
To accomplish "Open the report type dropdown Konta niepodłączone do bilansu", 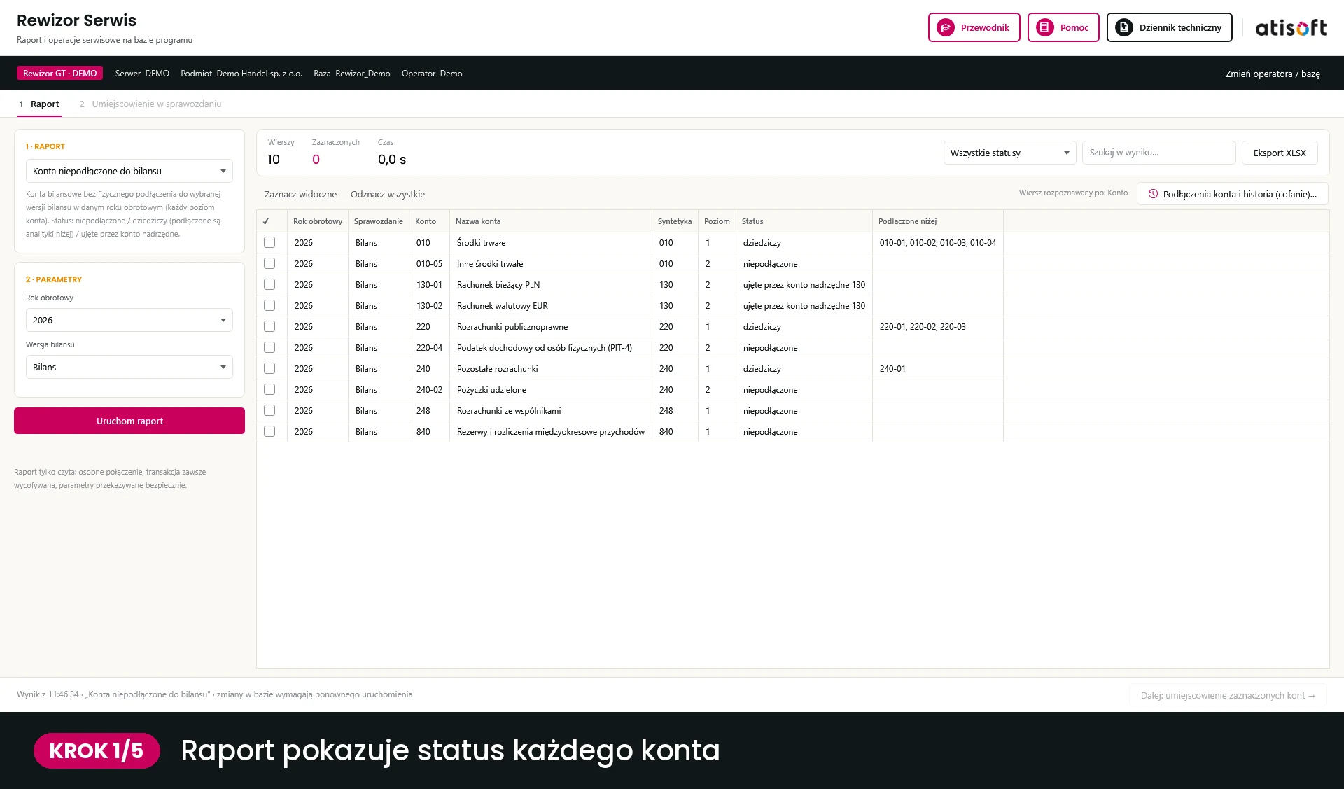I will point(129,171).
